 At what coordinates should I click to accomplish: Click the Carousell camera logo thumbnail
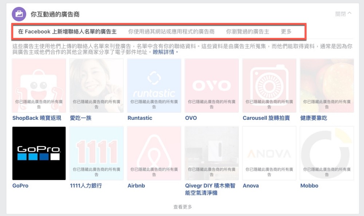tap(269, 86)
